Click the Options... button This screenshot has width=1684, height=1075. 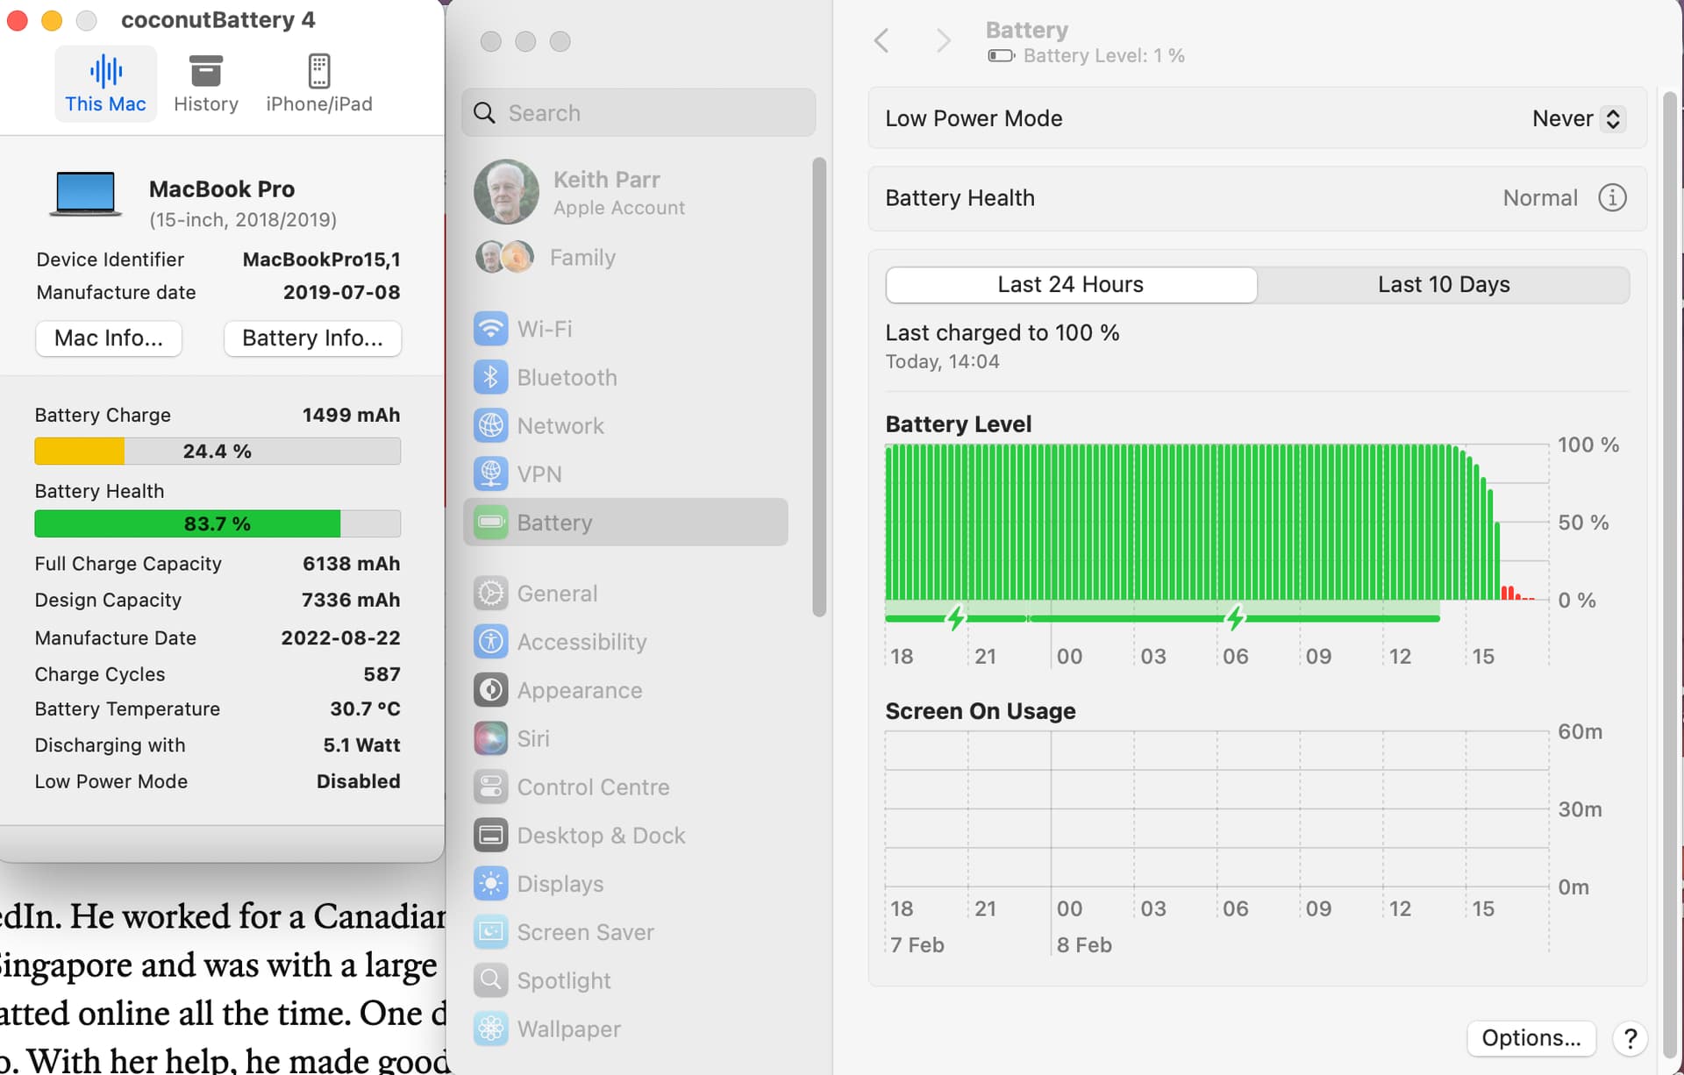pos(1531,1038)
